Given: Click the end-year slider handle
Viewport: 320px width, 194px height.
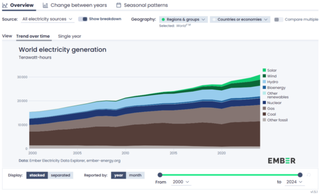Looking at the screenshot, I should tap(300, 175).
